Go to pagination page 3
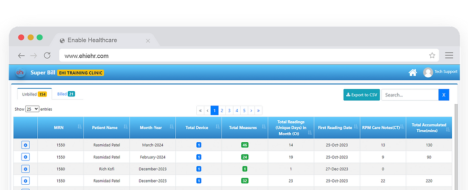 (x=229, y=110)
